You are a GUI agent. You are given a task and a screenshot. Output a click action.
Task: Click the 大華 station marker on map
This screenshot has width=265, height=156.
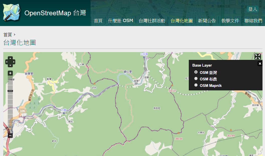pos(64,113)
